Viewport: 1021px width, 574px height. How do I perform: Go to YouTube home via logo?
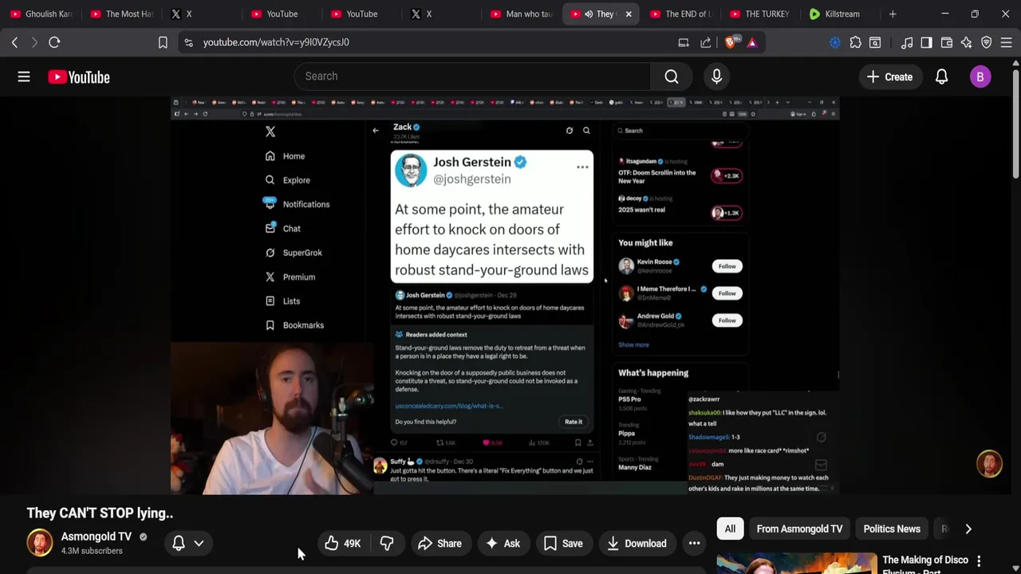tap(78, 77)
